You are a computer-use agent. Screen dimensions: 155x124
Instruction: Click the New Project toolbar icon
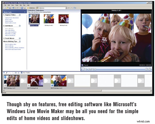coord(5,8)
